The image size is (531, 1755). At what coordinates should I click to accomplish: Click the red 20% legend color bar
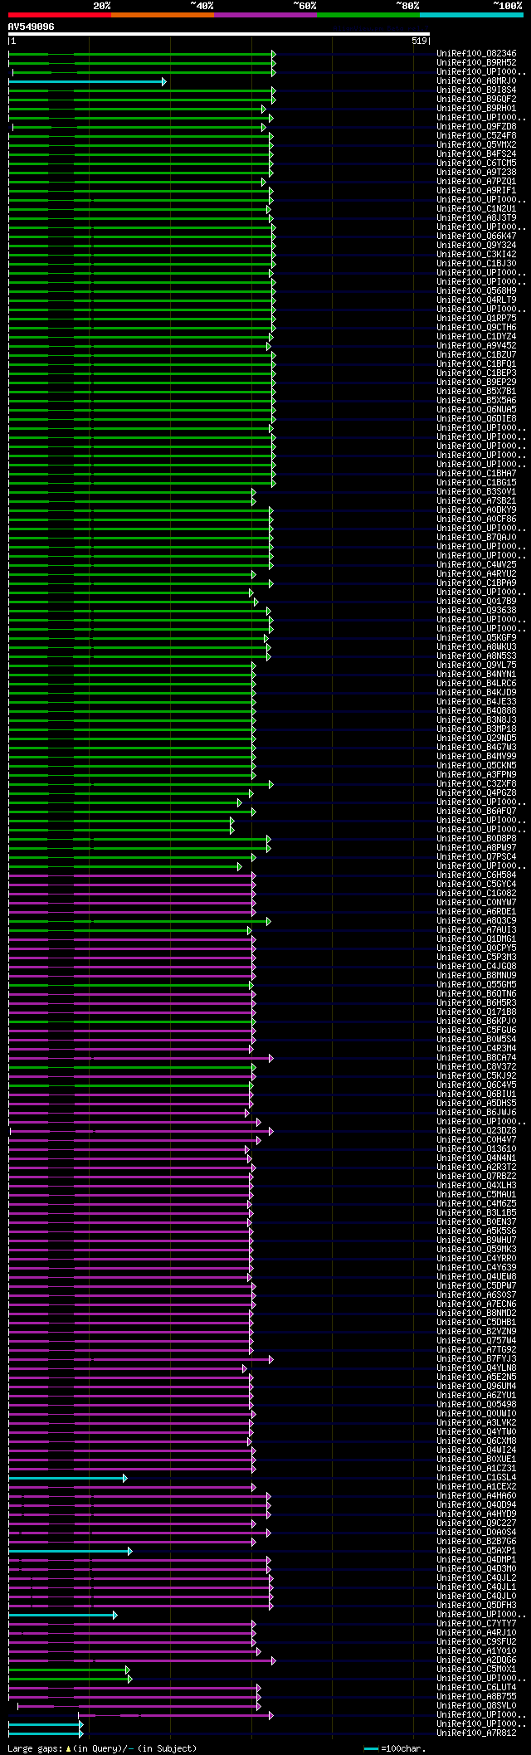tap(60, 15)
